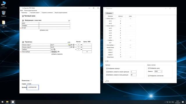Click edit-list icon in "Список строк 2" row
Screen dimensions: 186x104
point(71,47)
